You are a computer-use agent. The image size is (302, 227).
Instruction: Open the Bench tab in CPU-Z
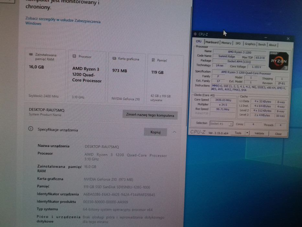coord(262,45)
